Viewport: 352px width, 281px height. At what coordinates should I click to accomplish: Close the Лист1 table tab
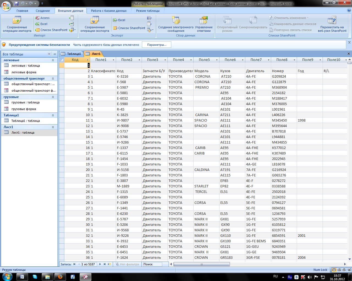click(x=349, y=54)
